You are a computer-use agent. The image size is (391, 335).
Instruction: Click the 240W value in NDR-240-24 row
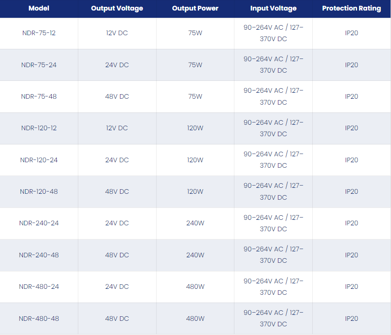(x=195, y=223)
